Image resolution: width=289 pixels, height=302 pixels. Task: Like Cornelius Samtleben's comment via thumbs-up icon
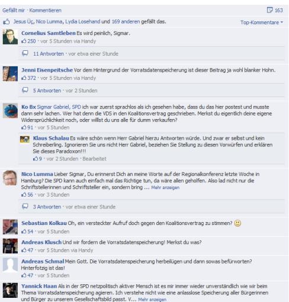[24, 41]
